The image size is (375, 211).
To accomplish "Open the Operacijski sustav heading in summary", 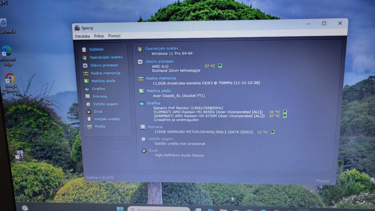I will 162,48.
